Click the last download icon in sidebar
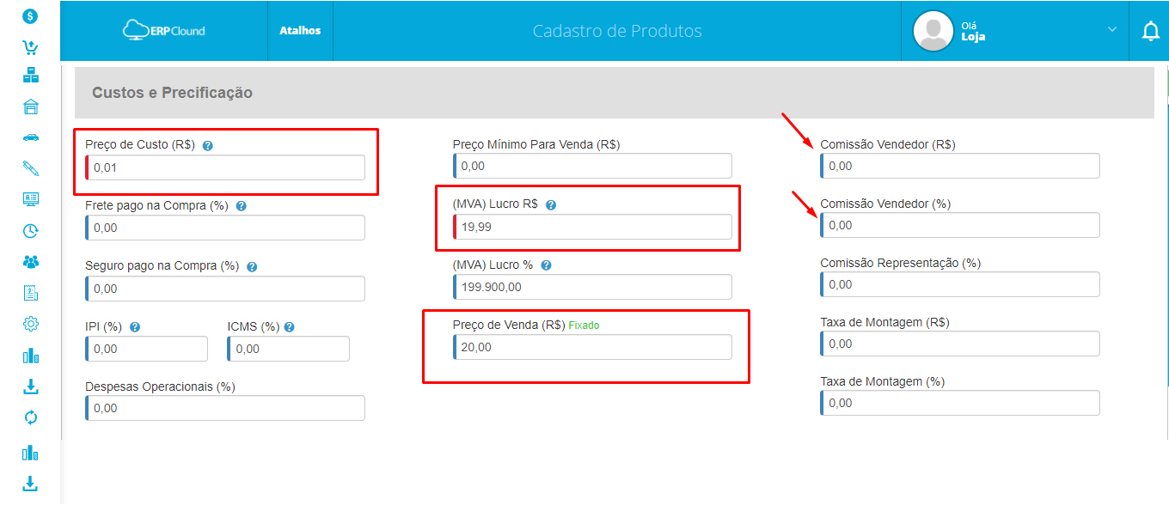 (x=30, y=483)
